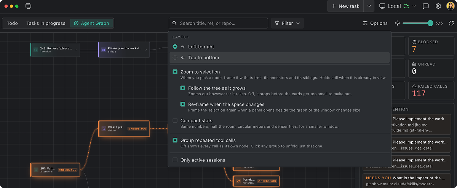Click the 'Off shows every call' description text
The height and width of the screenshot is (188, 457).
(x=252, y=146)
